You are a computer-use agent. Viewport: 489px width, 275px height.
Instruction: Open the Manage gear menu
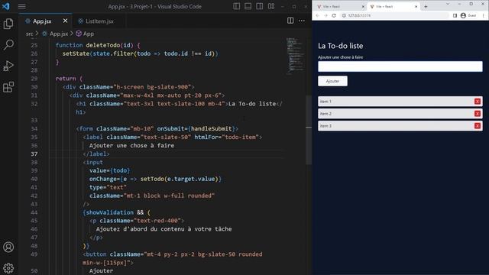(8, 268)
